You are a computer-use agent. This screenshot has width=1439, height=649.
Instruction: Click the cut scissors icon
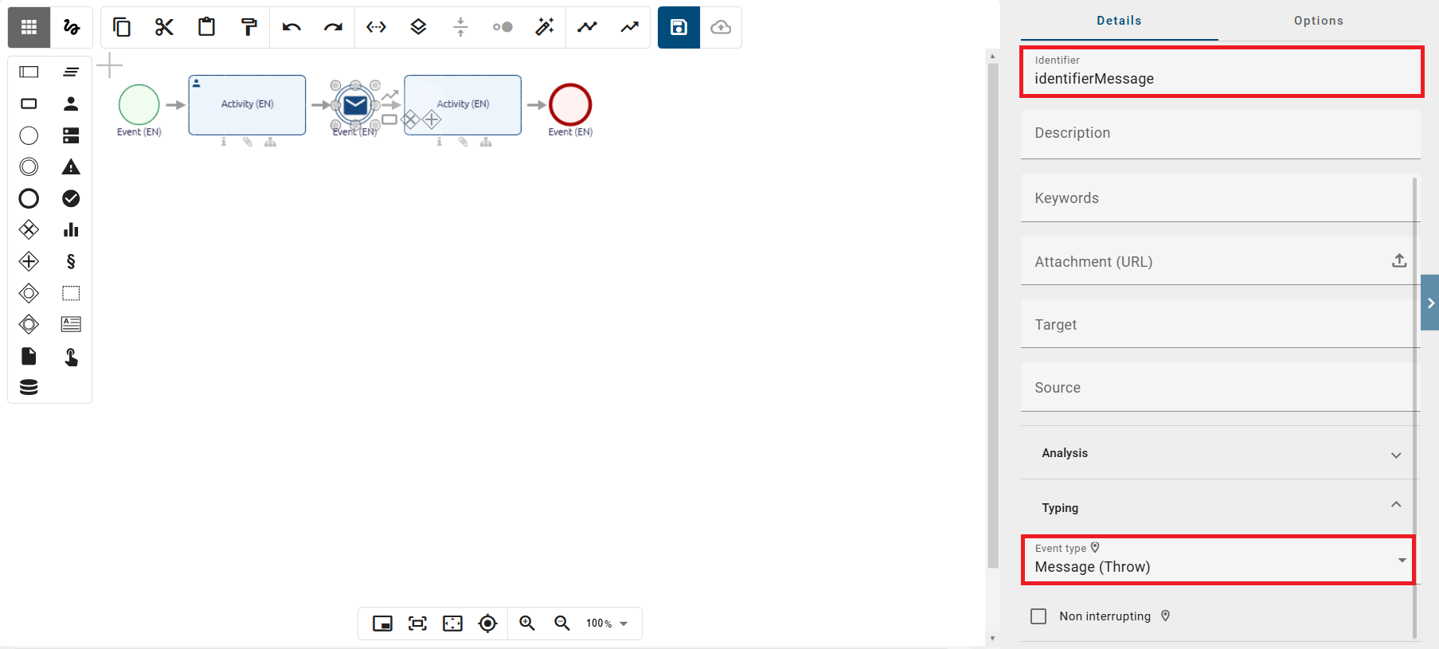tap(164, 27)
